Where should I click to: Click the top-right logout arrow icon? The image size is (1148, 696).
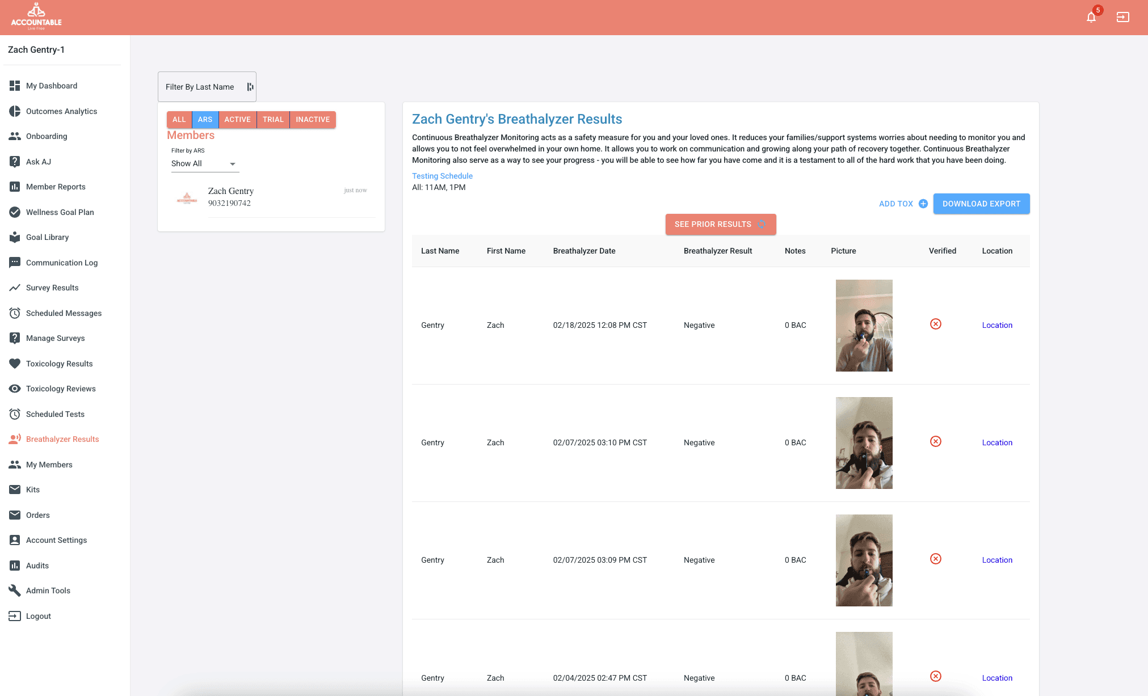click(x=1122, y=17)
